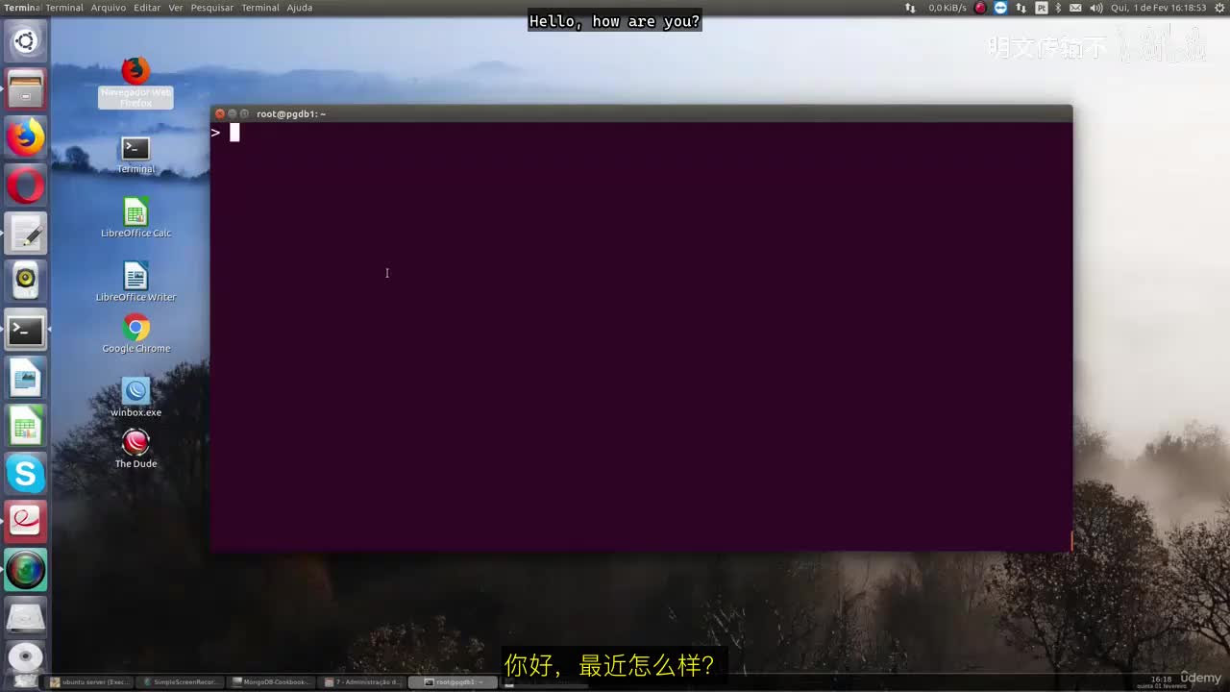Select The Dude desktop icon
Image resolution: width=1230 pixels, height=692 pixels.
135,449
